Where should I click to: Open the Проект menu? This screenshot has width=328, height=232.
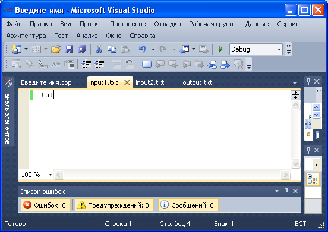90,24
